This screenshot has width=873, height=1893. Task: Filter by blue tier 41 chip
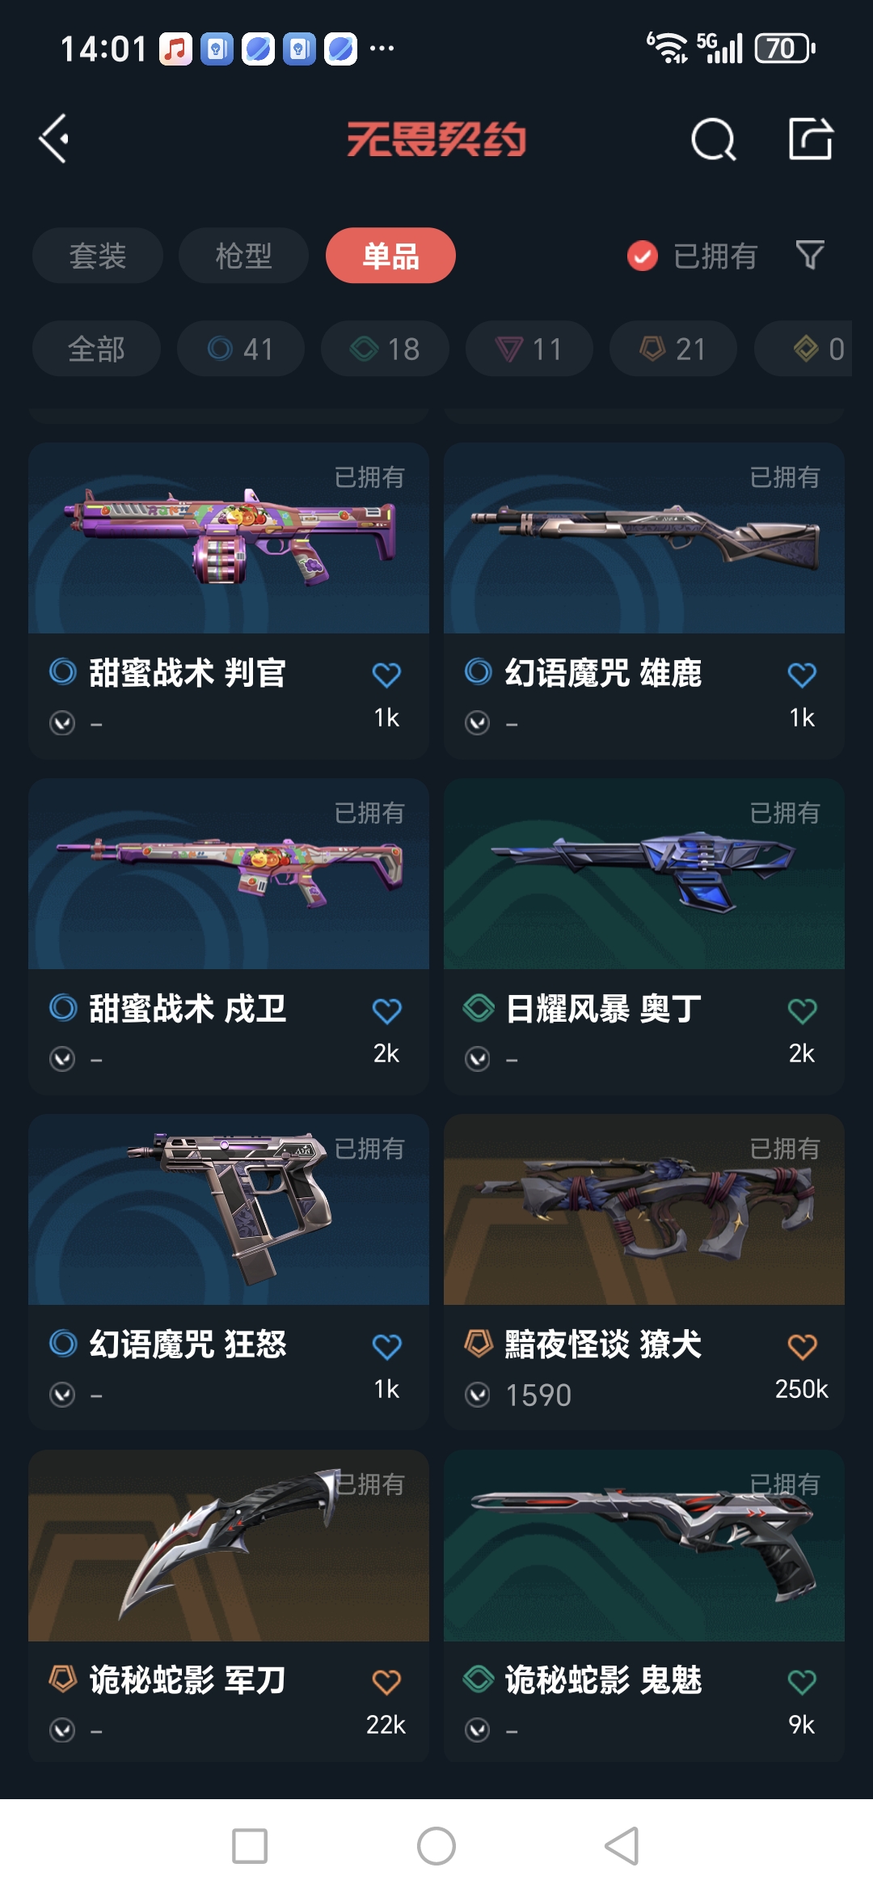(241, 349)
